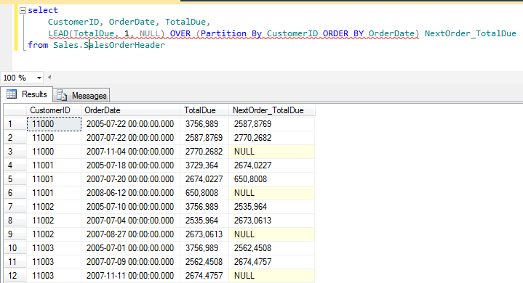Viewport: 523px width, 283px height.
Task: Click the Messages tab page icon
Action: pyautogui.click(x=62, y=96)
